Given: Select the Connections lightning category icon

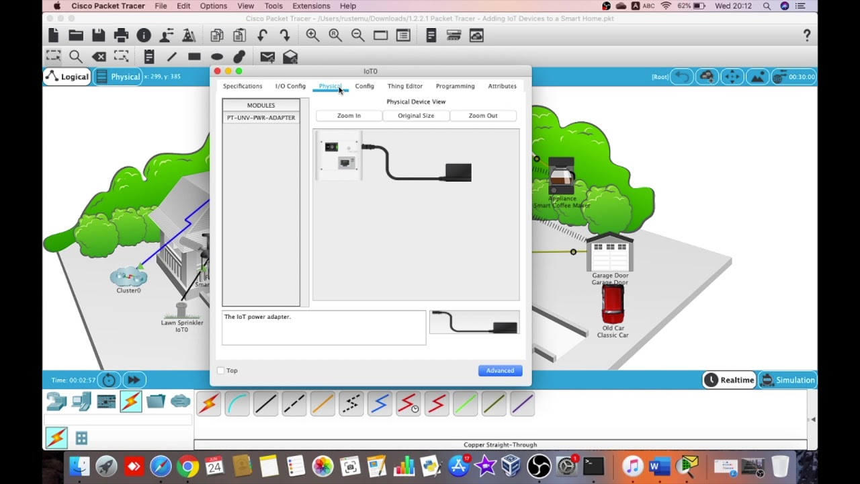Looking at the screenshot, I should click(x=131, y=402).
